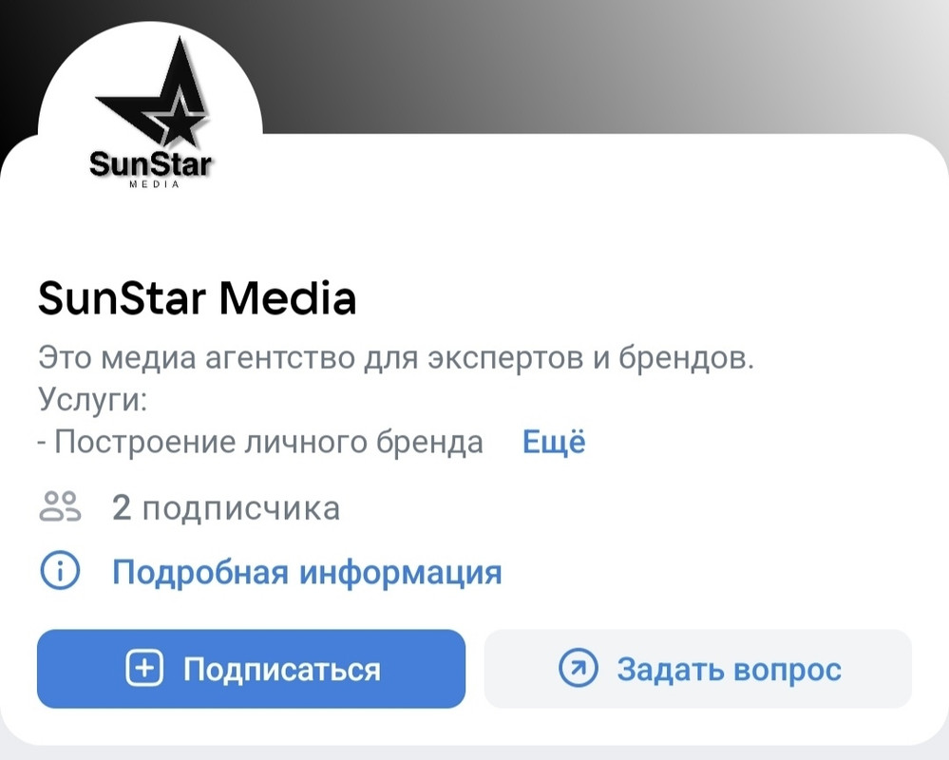Click the SunStar wordmark inside the avatar
Screen dimensions: 949x760
click(x=150, y=164)
